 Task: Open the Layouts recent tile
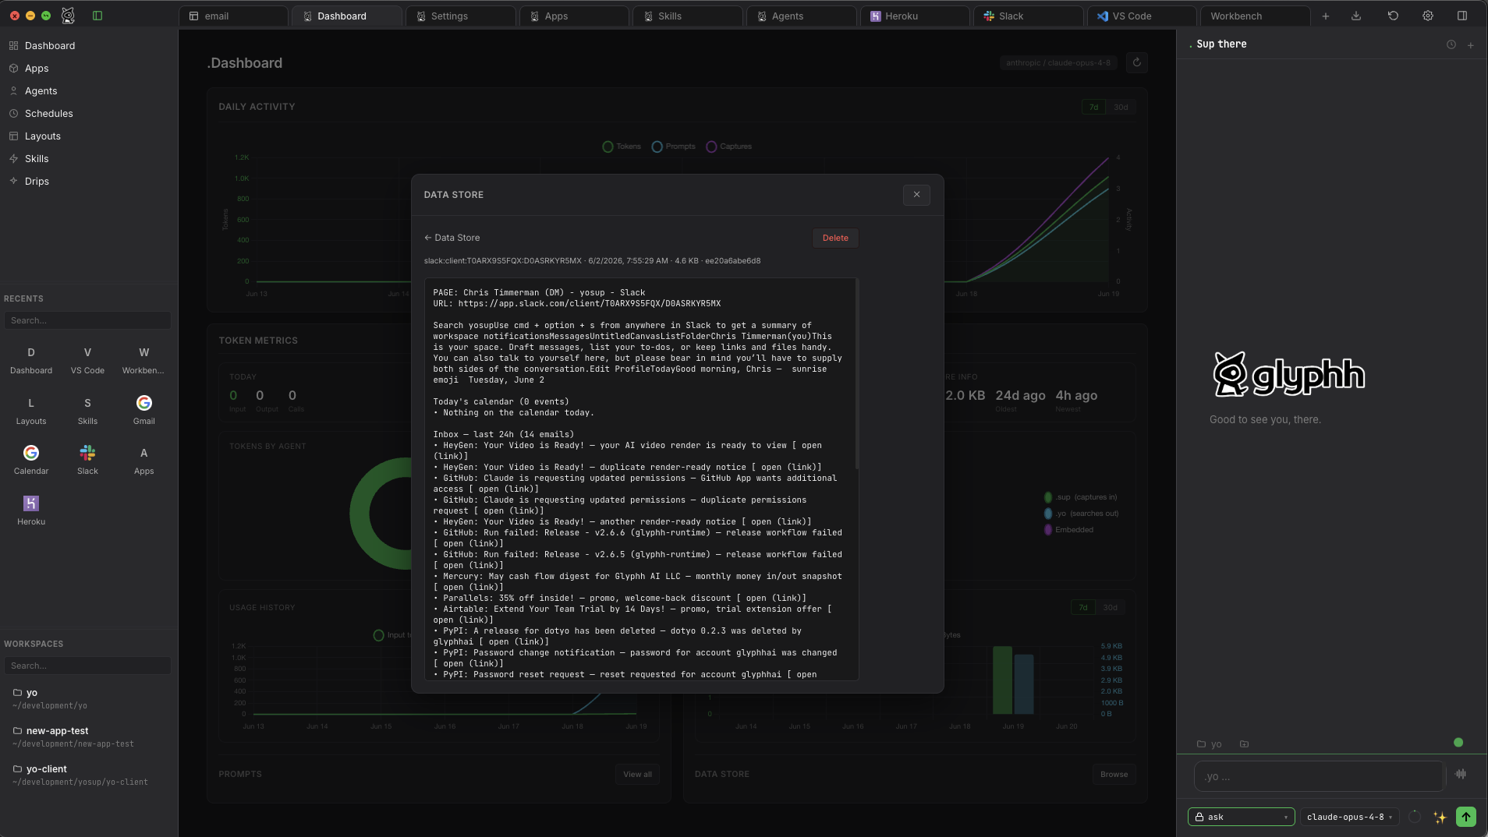pos(31,411)
